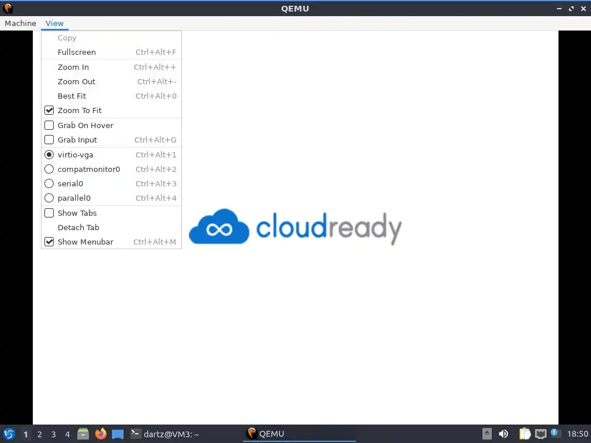Switch to workspace 4
591x443 pixels.
(68, 434)
